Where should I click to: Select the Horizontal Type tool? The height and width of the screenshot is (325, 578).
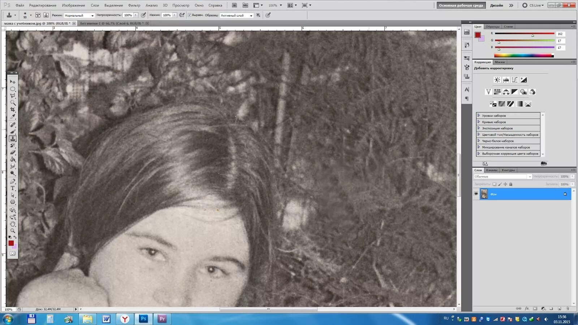13,188
